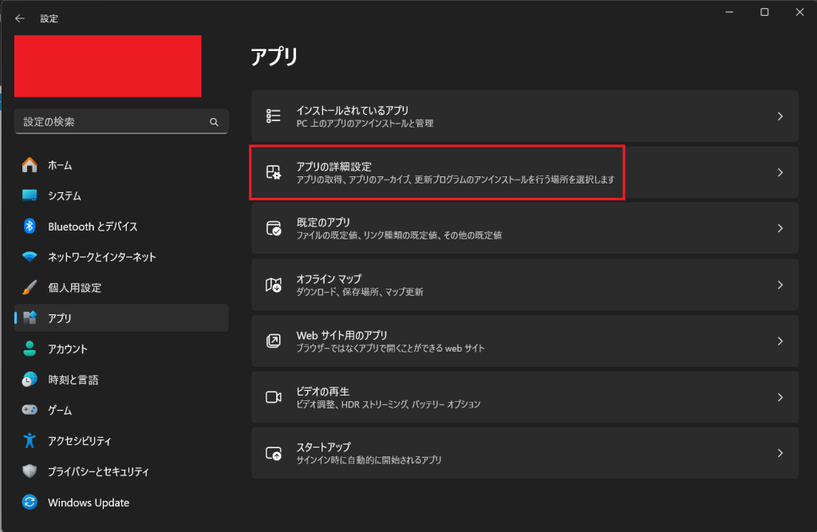Click the back arrow button
The image size is (817, 532).
click(x=20, y=18)
